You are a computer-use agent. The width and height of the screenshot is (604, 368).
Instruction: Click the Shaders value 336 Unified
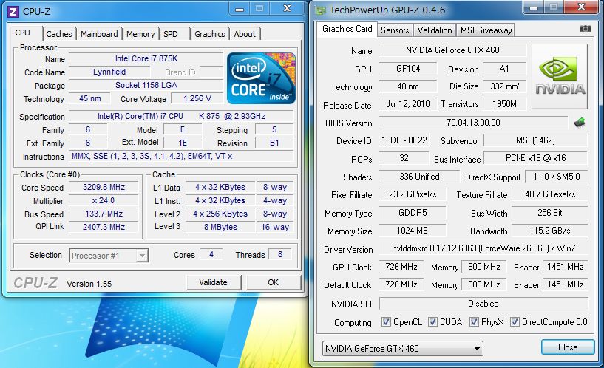pos(419,177)
